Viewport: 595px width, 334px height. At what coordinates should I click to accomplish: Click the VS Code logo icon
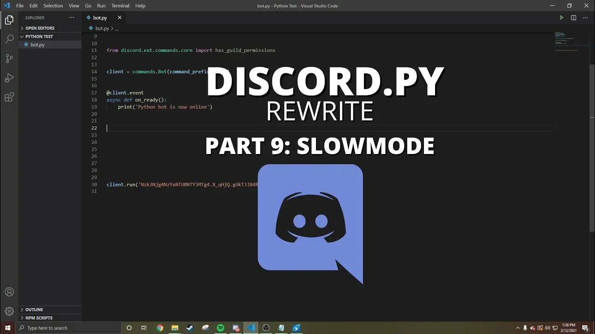pyautogui.click(x=7, y=6)
